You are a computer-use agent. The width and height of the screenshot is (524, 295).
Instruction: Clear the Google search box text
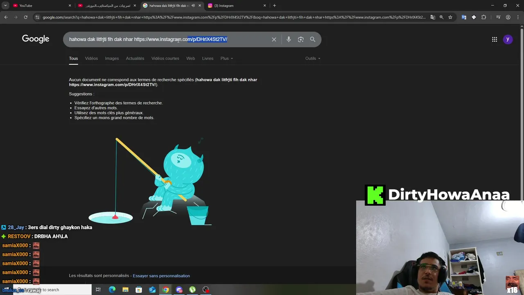pyautogui.click(x=274, y=39)
